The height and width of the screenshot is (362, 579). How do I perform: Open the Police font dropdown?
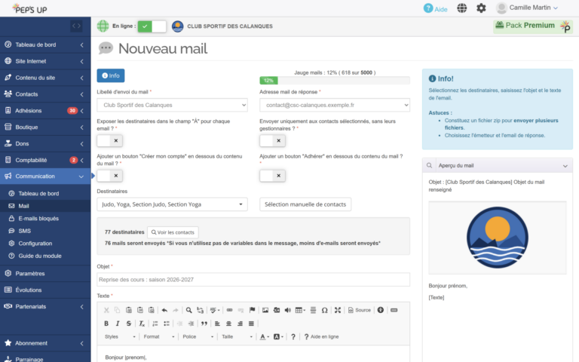pos(198,336)
